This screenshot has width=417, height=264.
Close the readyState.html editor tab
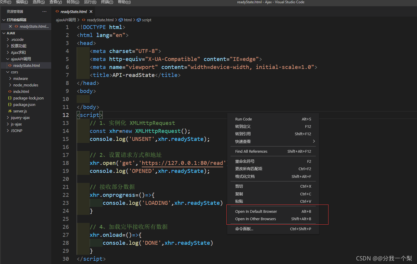pos(91,12)
